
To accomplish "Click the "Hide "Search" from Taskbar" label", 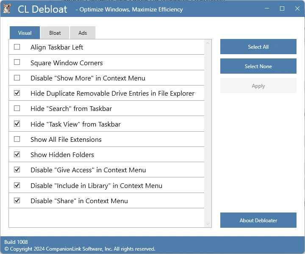I will point(71,109).
